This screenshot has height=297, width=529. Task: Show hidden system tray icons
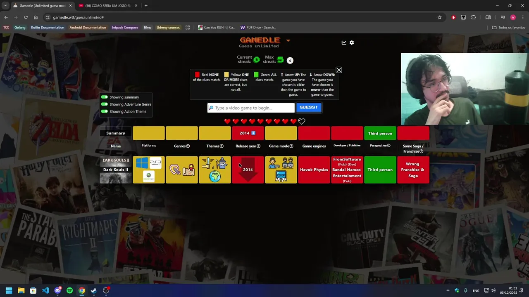(x=448, y=290)
